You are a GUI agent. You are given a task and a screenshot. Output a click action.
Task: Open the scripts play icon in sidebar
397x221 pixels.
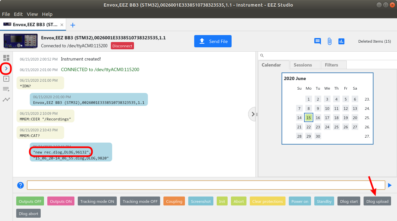[x=6, y=78]
